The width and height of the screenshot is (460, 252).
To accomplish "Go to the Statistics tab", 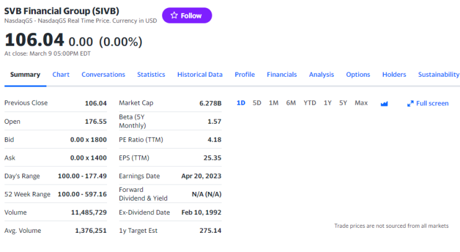I will tap(151, 74).
